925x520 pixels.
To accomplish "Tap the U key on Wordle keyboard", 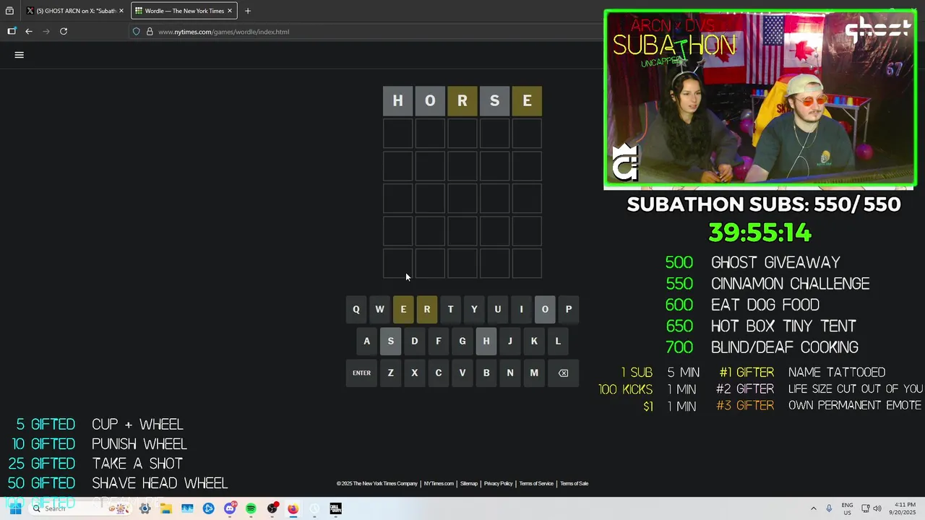I will [497, 310].
